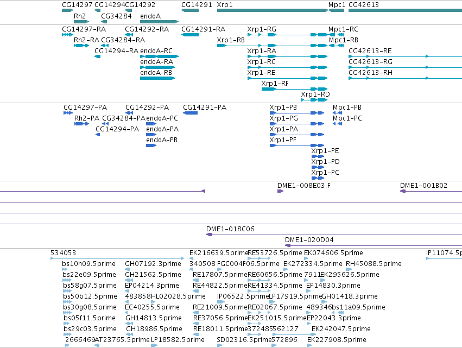Click clone DME1-001B02 label
This screenshot has width=462, height=348.
(x=423, y=186)
